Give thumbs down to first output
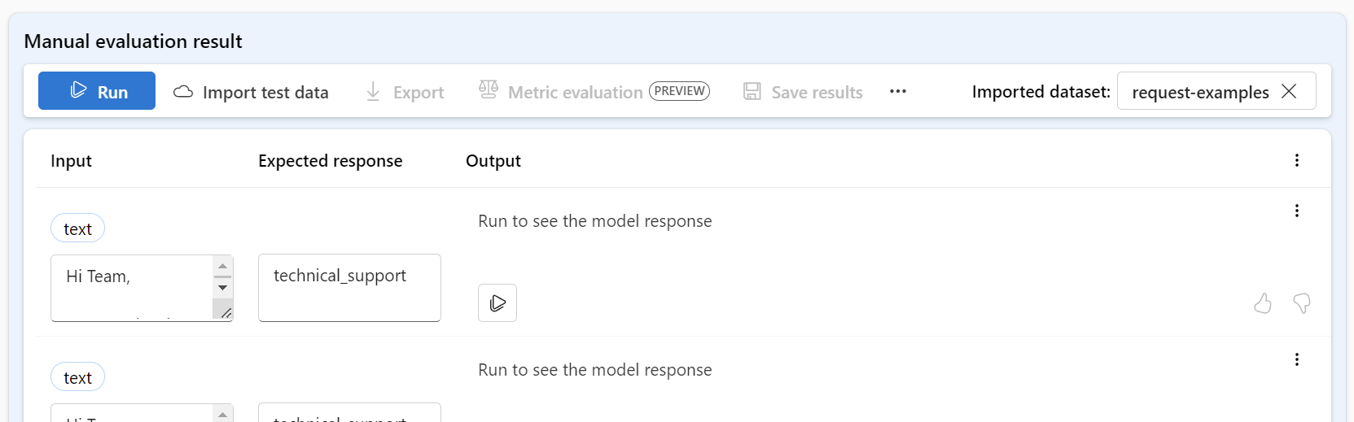1354x422 pixels. pyautogui.click(x=1302, y=303)
